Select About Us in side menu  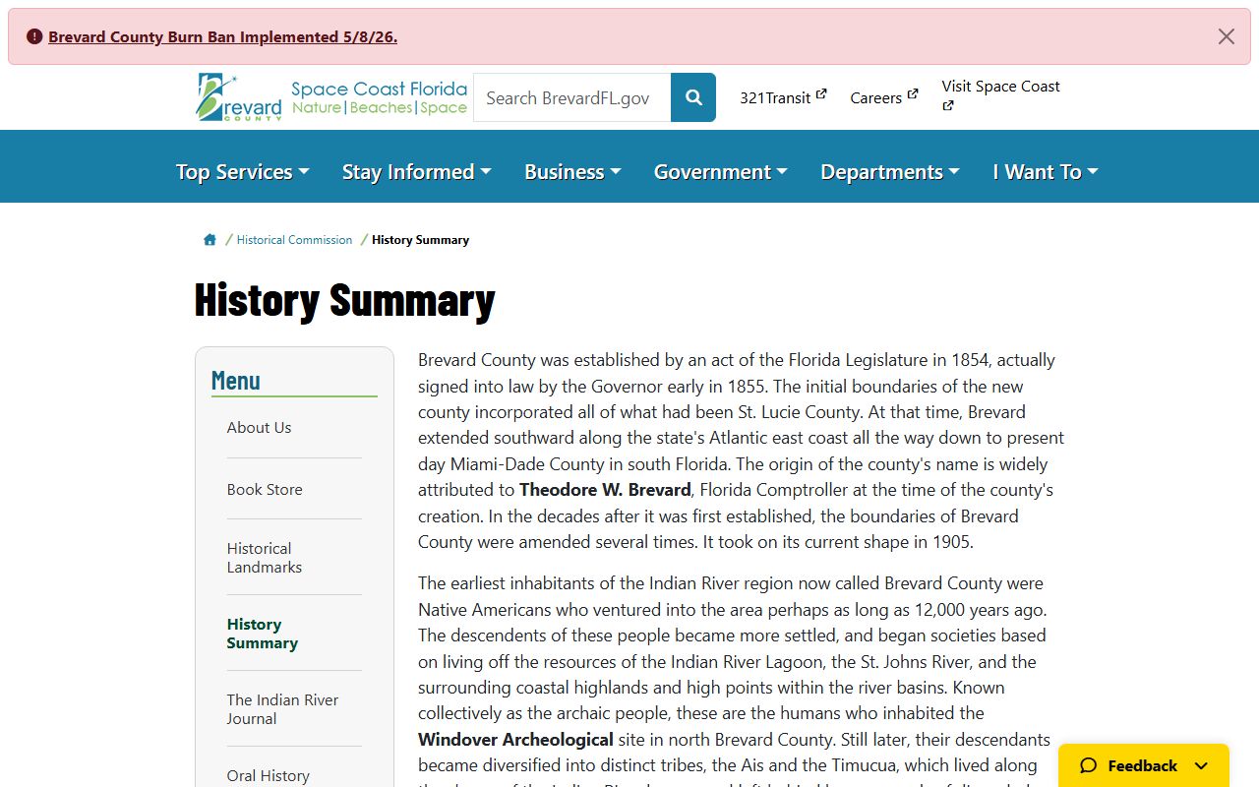259,428
